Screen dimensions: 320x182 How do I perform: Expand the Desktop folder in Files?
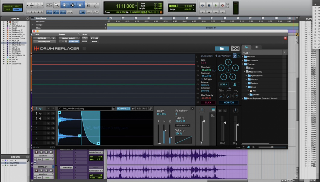click(243, 56)
